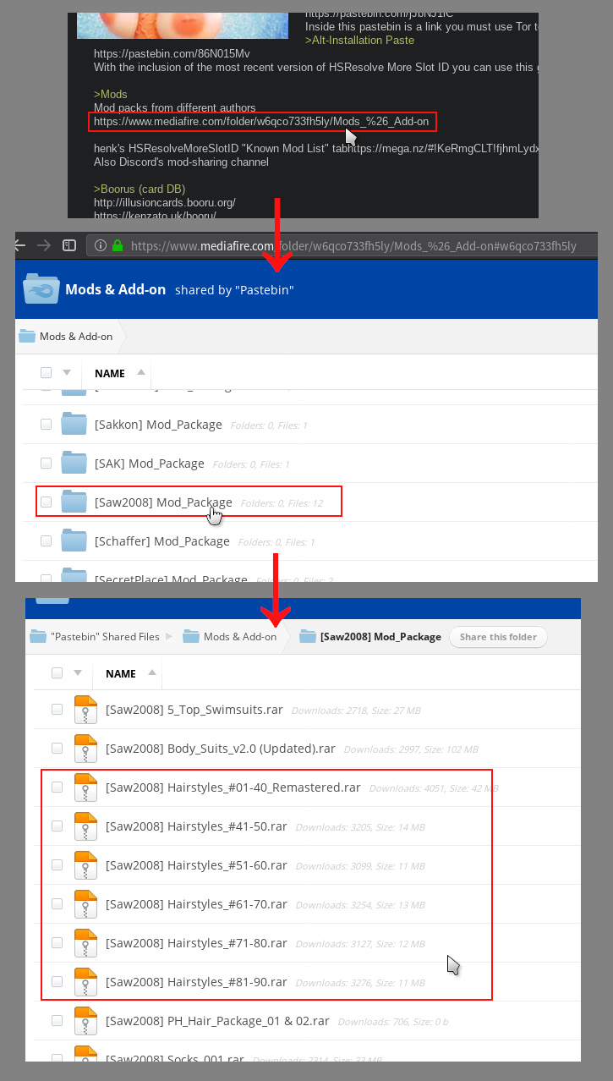Tick checkbox for [Saw2008] Mod_Package folder

coord(47,502)
